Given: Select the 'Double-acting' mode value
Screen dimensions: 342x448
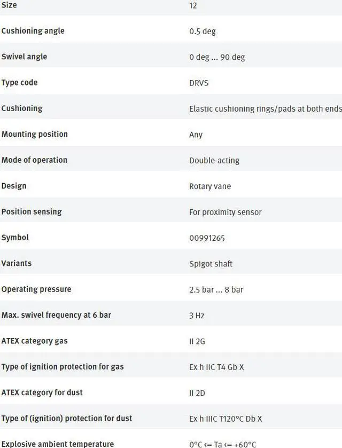Looking at the screenshot, I should 214,160.
